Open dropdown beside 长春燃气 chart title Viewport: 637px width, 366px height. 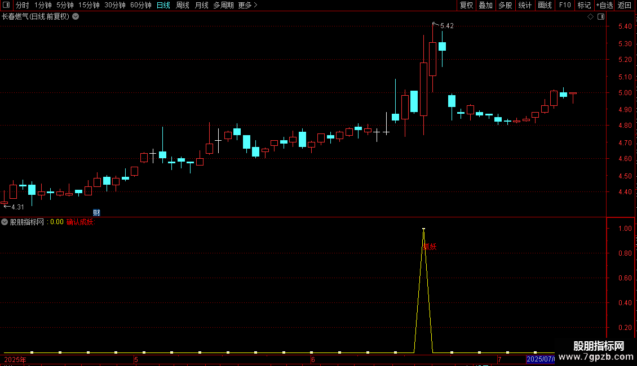click(x=76, y=17)
